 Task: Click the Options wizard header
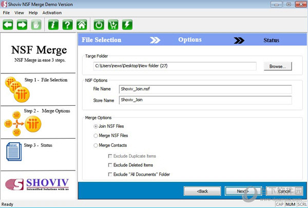click(190, 40)
